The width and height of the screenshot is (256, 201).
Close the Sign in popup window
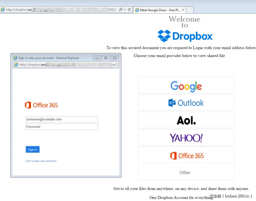(115, 58)
